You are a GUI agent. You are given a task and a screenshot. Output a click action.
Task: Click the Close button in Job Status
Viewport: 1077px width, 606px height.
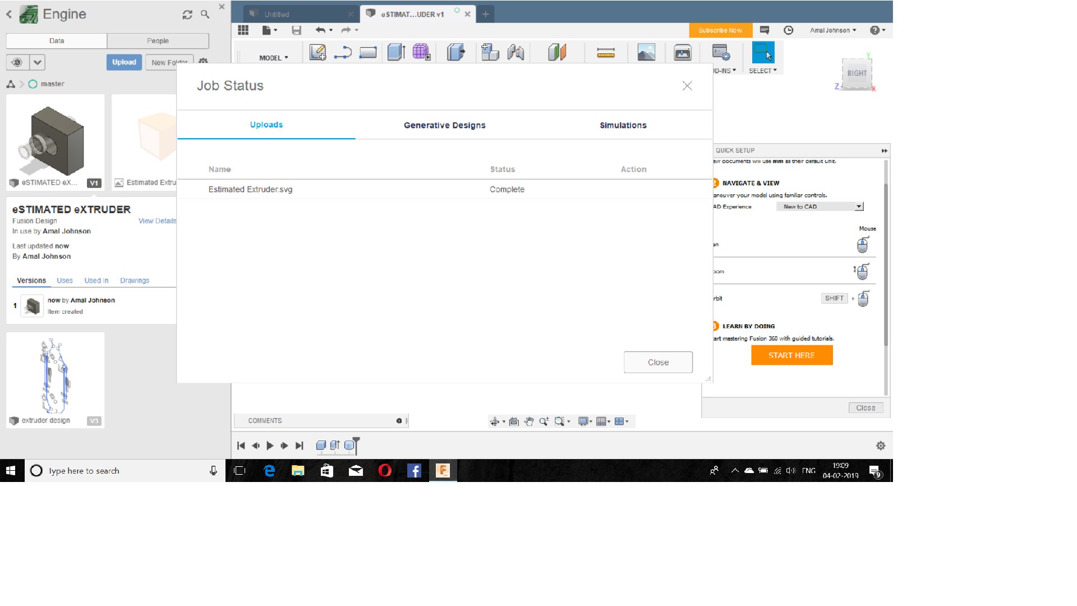[x=658, y=362]
